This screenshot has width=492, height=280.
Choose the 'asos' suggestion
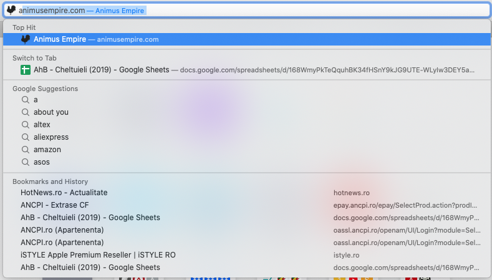tap(247, 162)
